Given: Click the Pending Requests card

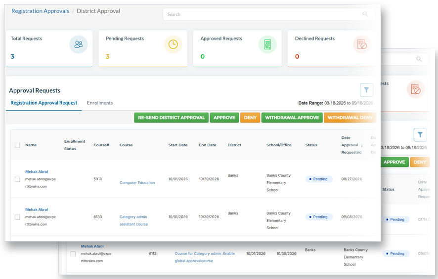Looking at the screenshot, I should tap(143, 48).
